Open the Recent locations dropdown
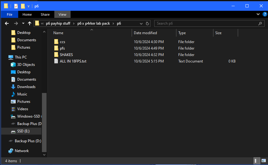Screen dimensions: 268x165 (x=23, y=23)
